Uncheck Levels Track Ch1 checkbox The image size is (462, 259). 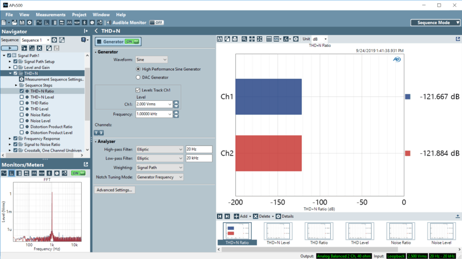[138, 90]
